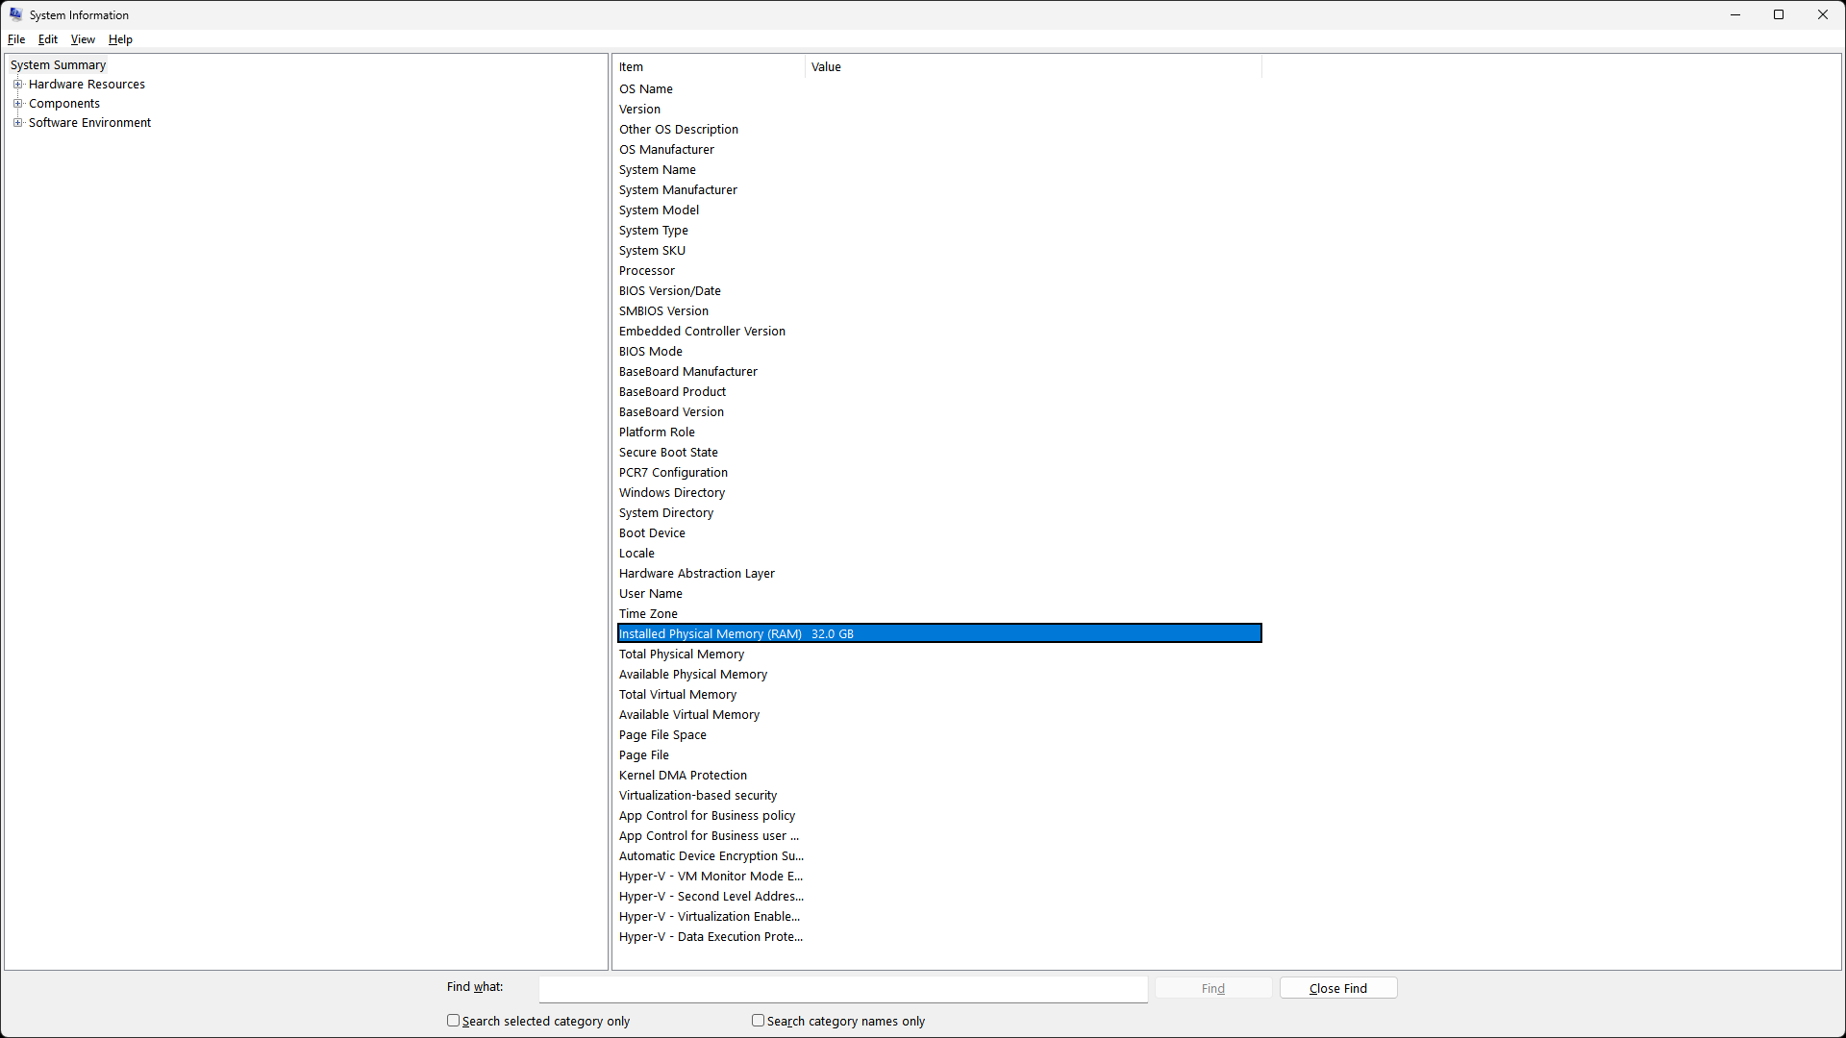
Task: Select the User Name row
Action: tap(939, 594)
